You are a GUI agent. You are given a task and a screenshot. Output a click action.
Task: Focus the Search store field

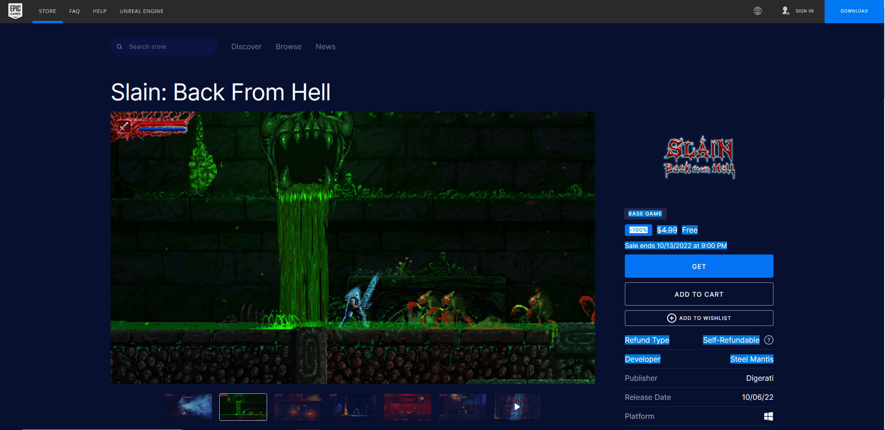(164, 46)
